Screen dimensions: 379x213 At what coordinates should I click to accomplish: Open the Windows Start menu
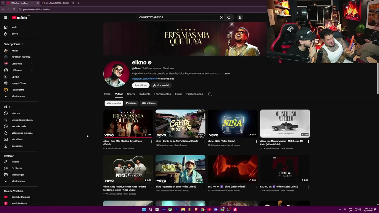(x=144, y=209)
